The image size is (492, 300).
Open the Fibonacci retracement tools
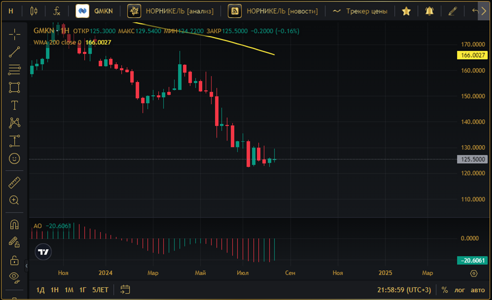tap(14, 70)
